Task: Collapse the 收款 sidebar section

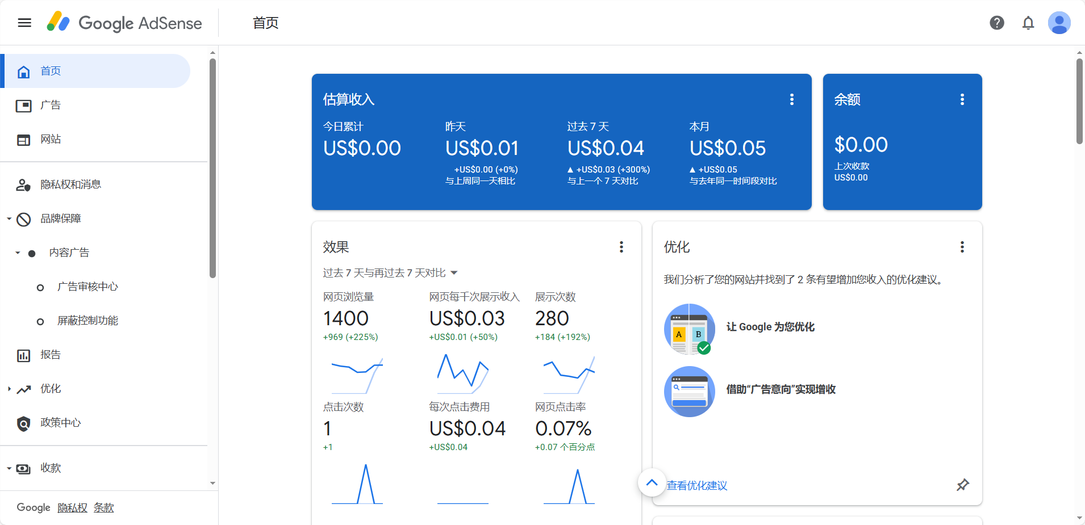Action: pos(9,468)
